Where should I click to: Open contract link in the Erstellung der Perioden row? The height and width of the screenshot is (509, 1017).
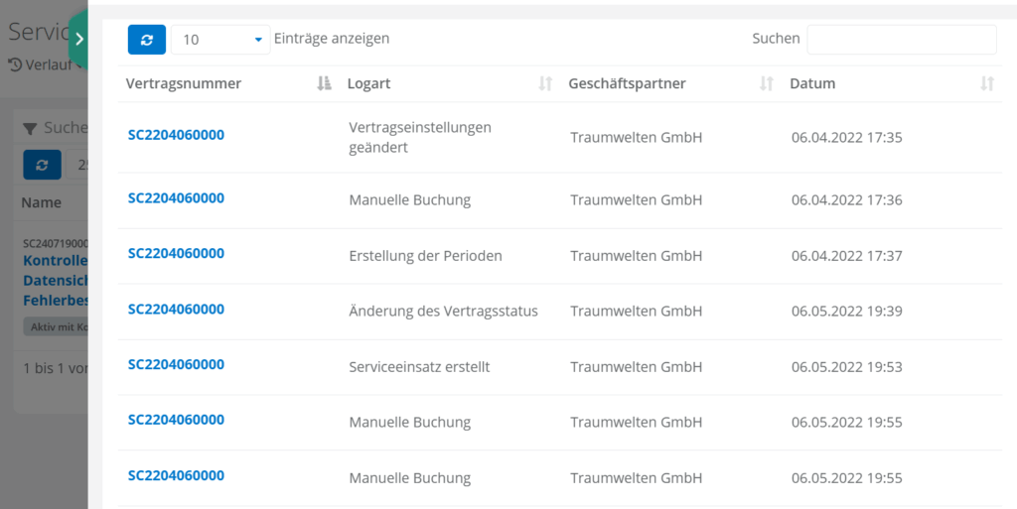tap(176, 254)
